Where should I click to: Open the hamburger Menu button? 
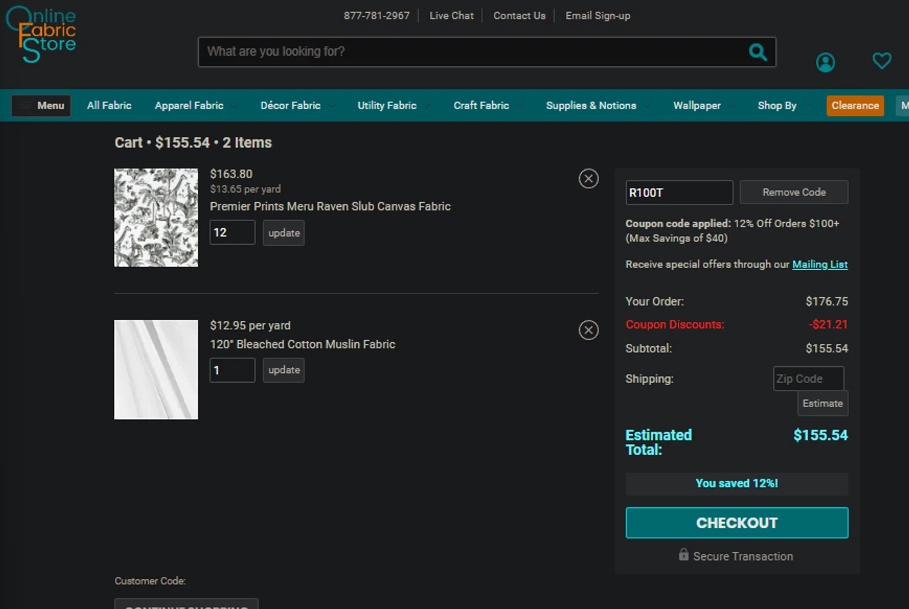point(41,105)
